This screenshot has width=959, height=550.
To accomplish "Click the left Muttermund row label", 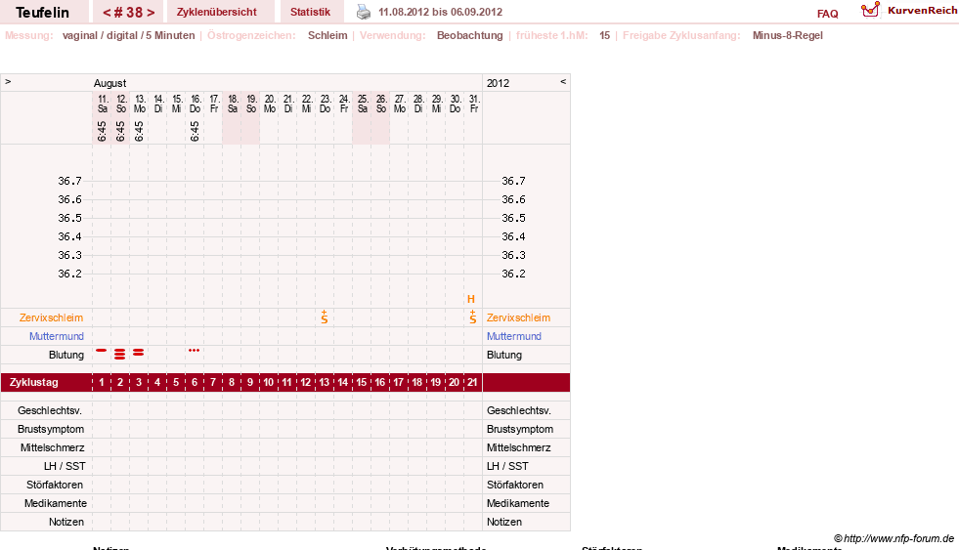I will point(57,336).
